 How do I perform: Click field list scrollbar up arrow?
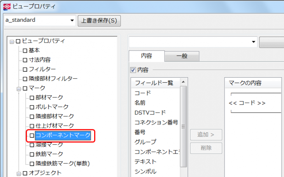184,82
